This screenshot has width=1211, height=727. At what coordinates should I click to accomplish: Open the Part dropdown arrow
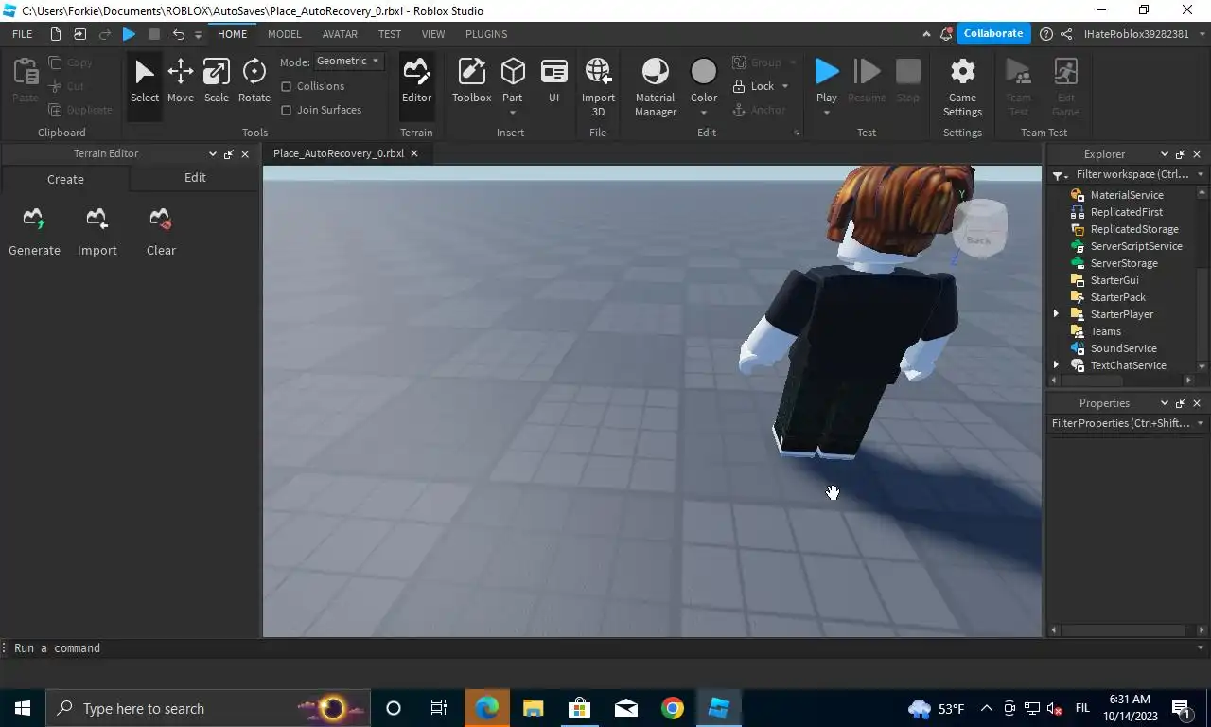tap(513, 113)
